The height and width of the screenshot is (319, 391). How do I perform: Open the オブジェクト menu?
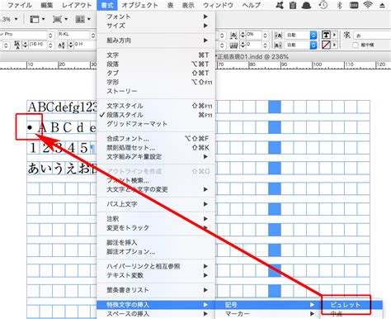tap(139, 5)
